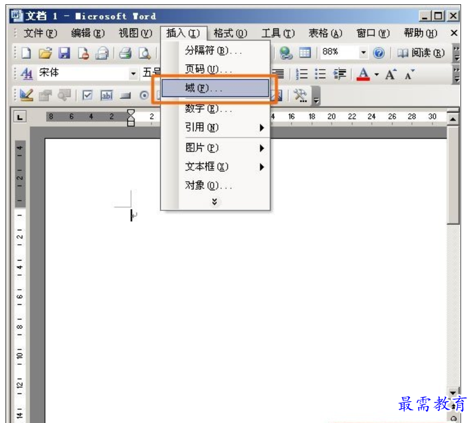Open the 表格(A) menu

tap(325, 33)
